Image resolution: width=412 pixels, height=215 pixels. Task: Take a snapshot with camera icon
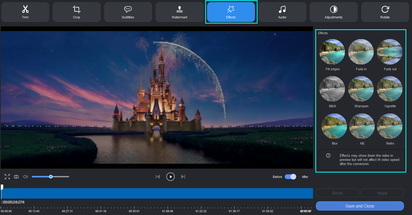tap(16, 177)
